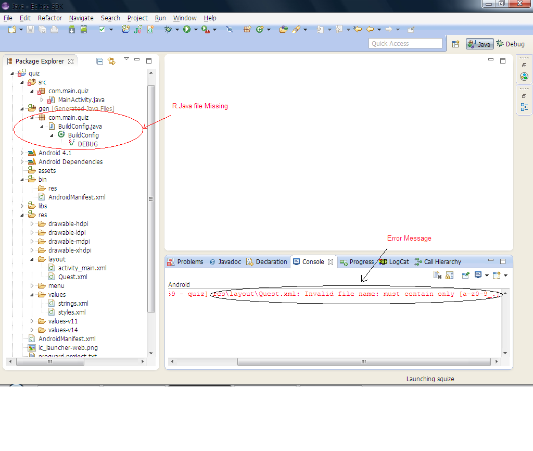Screen dimensions: 533x451
Task: Click the Quick Access input field
Action: tap(405, 44)
